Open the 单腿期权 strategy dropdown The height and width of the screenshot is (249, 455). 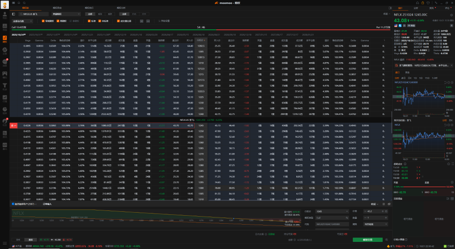click(66, 14)
